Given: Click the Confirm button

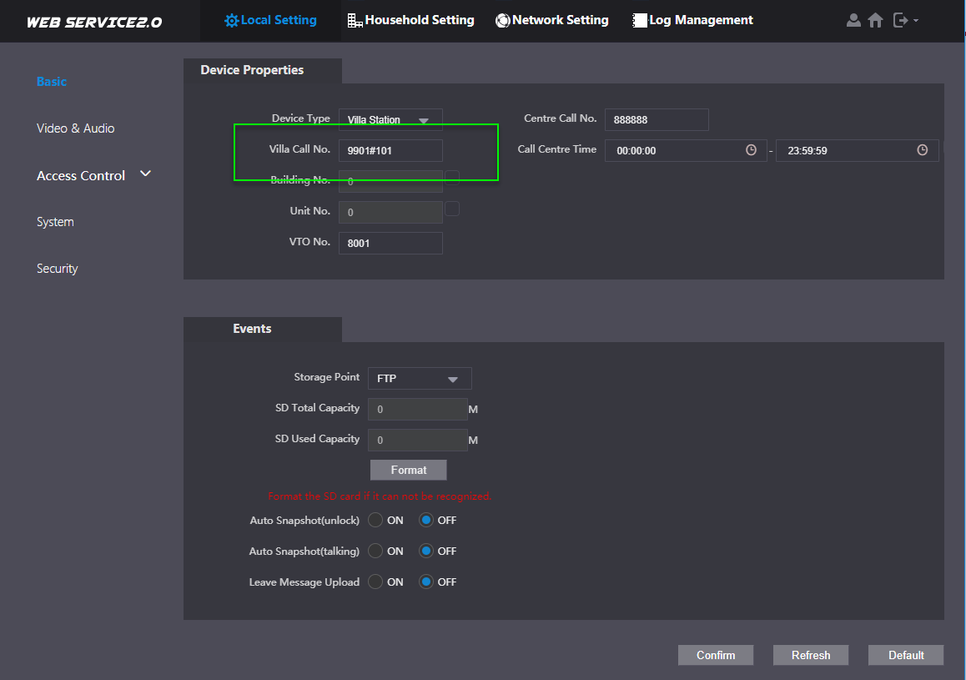Looking at the screenshot, I should coord(715,655).
